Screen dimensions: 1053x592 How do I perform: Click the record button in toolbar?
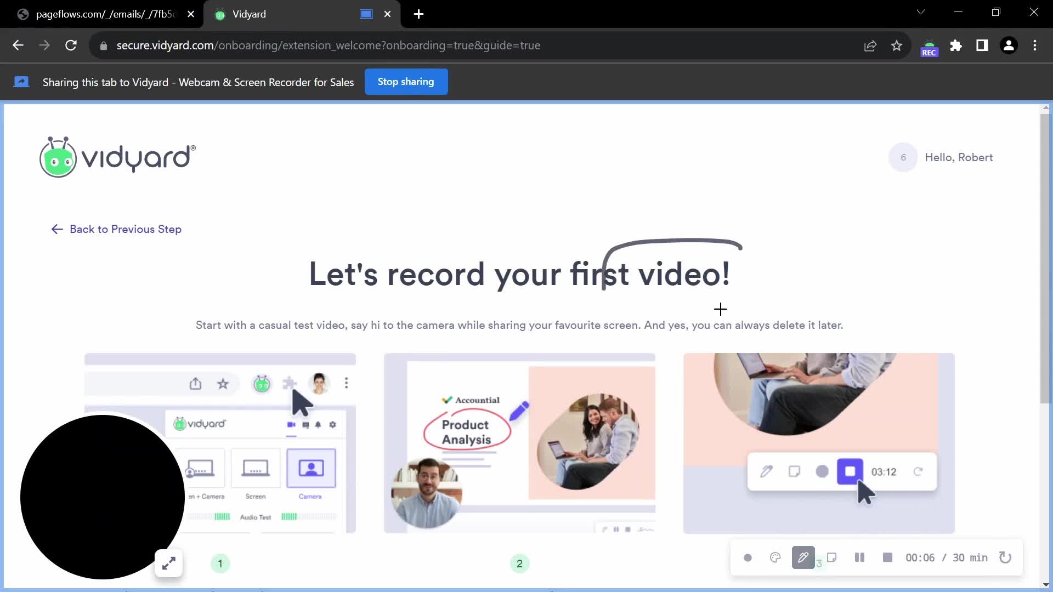(x=747, y=557)
